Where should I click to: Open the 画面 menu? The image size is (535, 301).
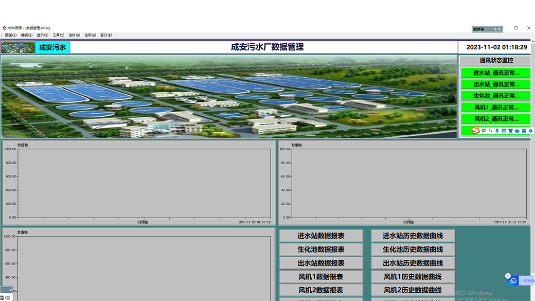11,35
